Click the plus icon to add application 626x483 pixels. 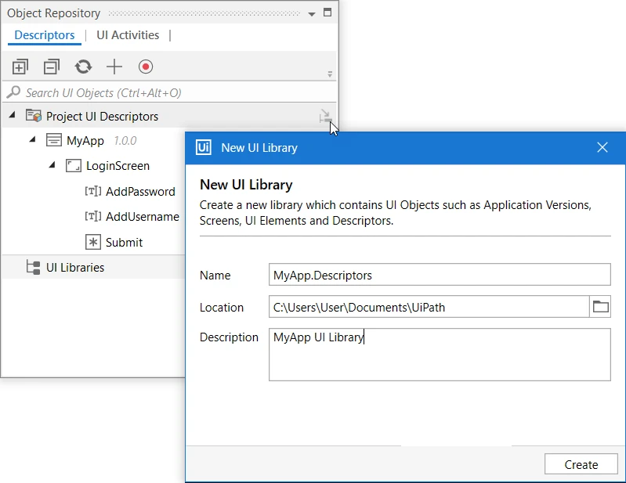tap(114, 67)
